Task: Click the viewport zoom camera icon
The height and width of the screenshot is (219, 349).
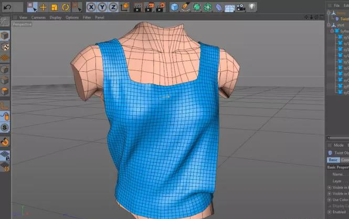Action: (311, 17)
